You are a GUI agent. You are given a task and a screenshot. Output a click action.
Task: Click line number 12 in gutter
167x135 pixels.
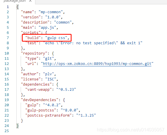(x=7, y=64)
